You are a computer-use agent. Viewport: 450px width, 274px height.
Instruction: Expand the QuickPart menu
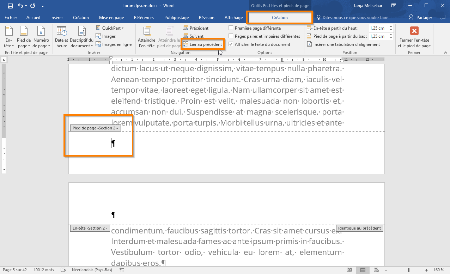pyautogui.click(x=110, y=28)
